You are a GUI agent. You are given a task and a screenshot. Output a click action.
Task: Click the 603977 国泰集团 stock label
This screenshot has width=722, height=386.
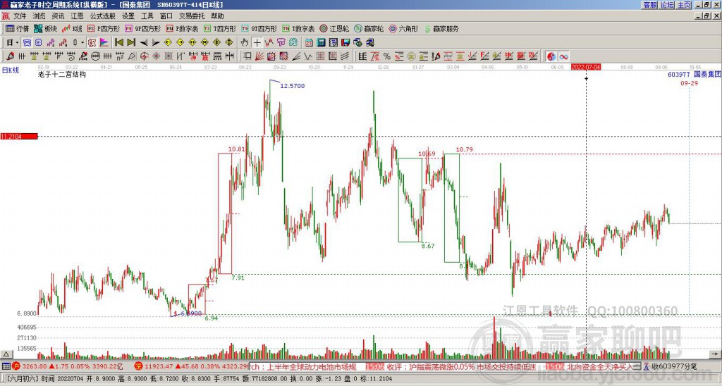click(x=694, y=74)
